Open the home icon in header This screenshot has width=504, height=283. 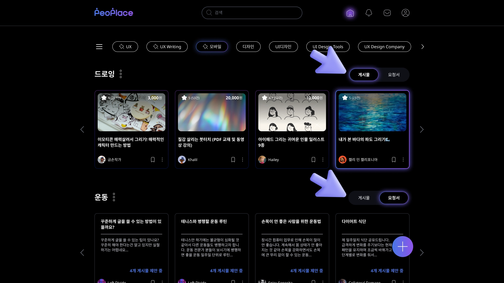point(350,13)
